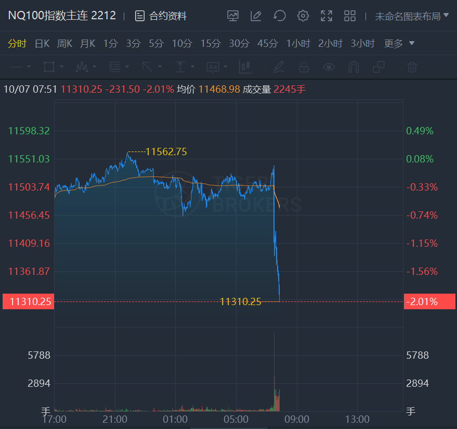Viewport: 457px width, 429px height.
Task: Toggle the lock drawings icon
Action: pos(304,67)
